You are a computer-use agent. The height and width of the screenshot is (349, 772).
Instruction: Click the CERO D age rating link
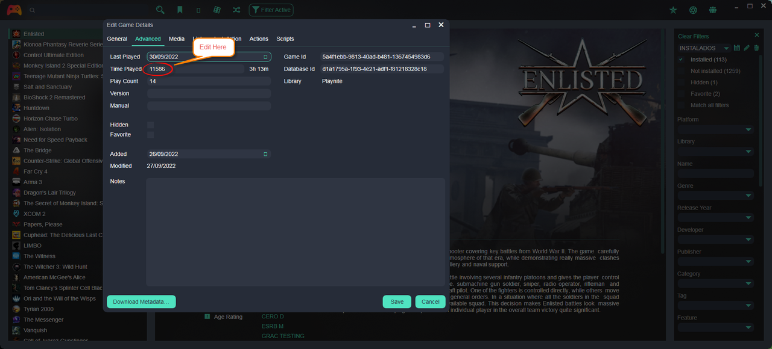[273, 317]
